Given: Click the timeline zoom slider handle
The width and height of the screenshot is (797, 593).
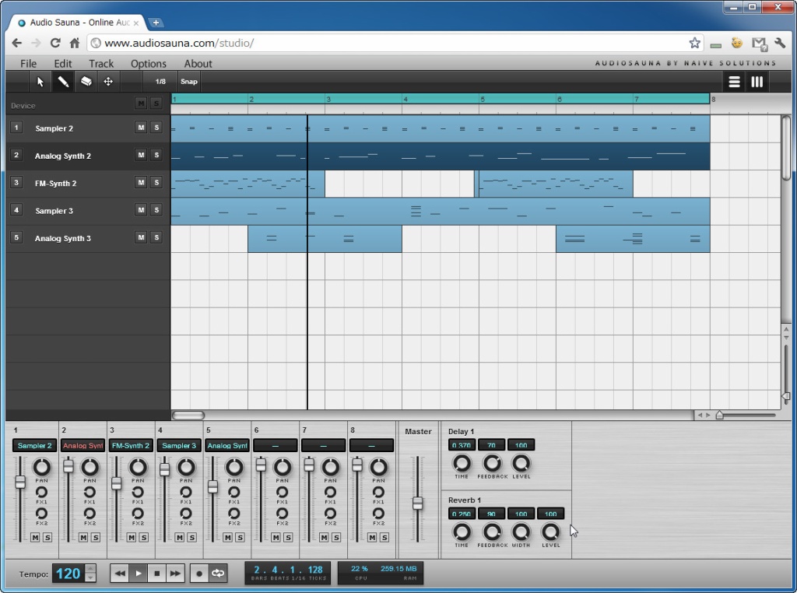Looking at the screenshot, I should pos(719,415).
